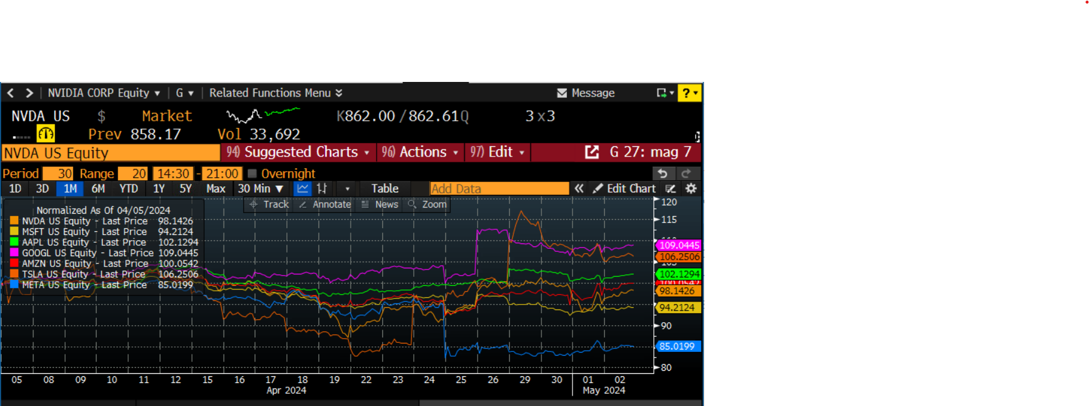Screen dimensions: 1089x406
Task: Open chart in new window icon
Action: (591, 152)
